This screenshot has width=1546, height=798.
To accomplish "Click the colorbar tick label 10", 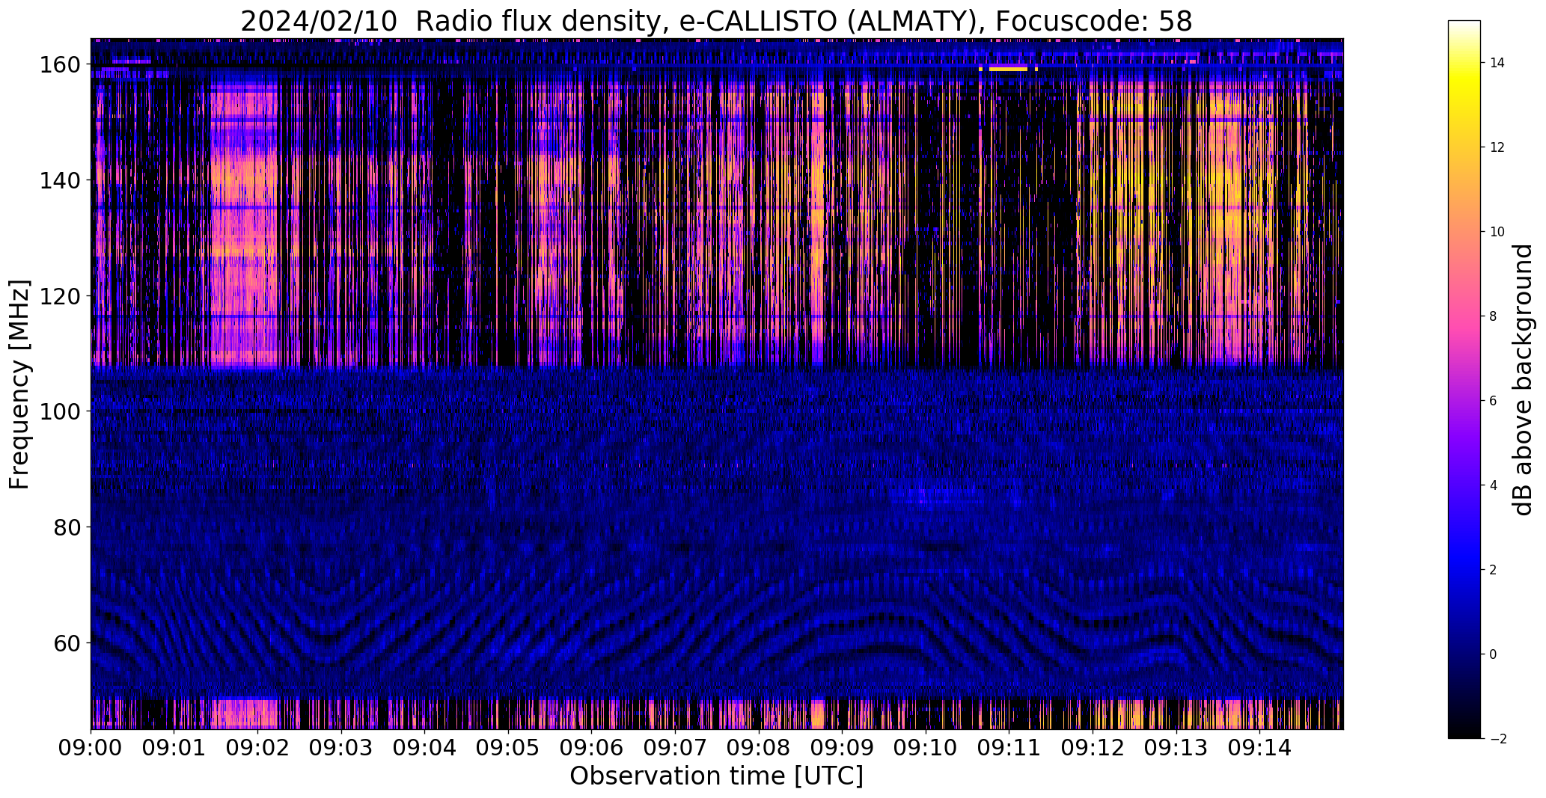I will point(1497,232).
